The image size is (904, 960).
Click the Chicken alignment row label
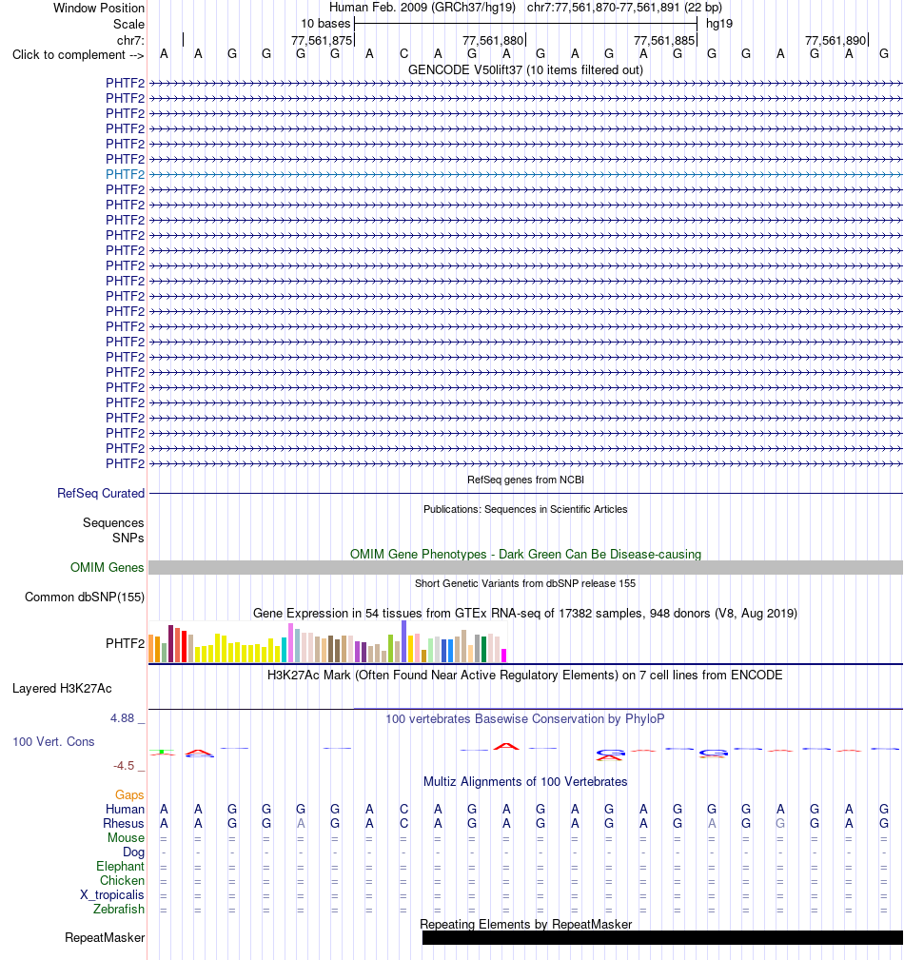[122, 880]
